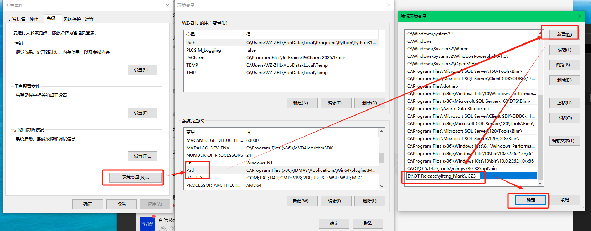Cancel System Properties dialog with 取消
Image resolution: width=591 pixels, height=231 pixels.
point(121,204)
